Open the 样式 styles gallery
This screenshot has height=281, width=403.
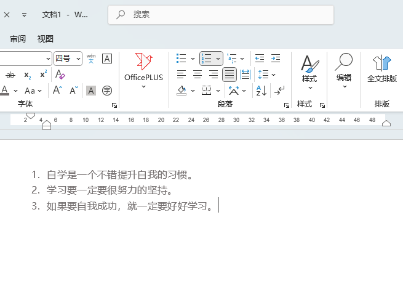pos(309,72)
